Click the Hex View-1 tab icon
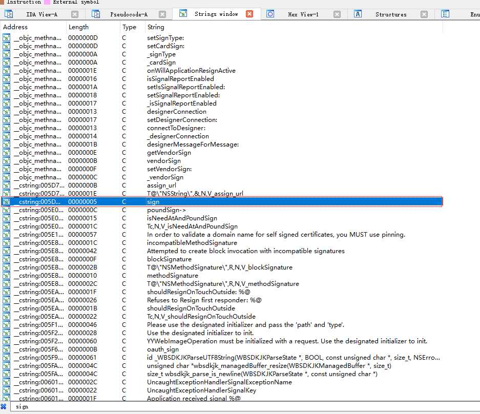Viewport: 480px width, 414px height. point(270,14)
